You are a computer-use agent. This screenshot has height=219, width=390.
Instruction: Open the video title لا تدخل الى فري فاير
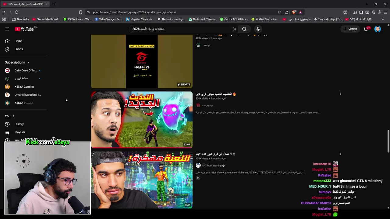point(215,154)
